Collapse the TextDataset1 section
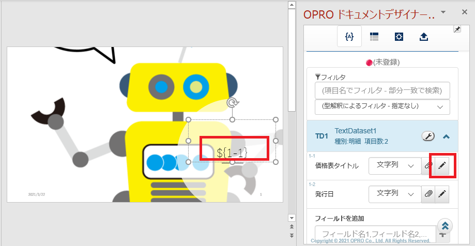This screenshot has height=246, width=475. [x=446, y=136]
